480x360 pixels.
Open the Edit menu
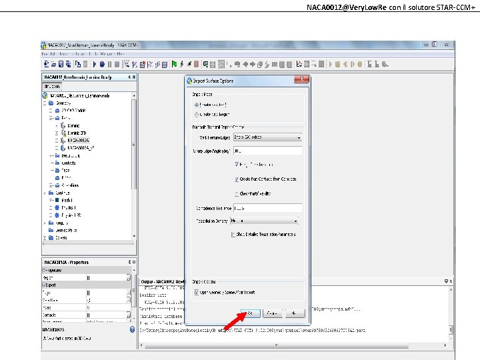tap(53, 54)
